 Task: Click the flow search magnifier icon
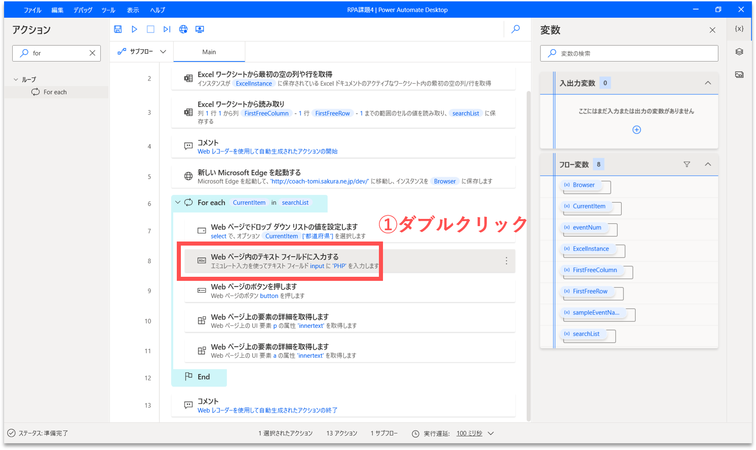point(515,29)
